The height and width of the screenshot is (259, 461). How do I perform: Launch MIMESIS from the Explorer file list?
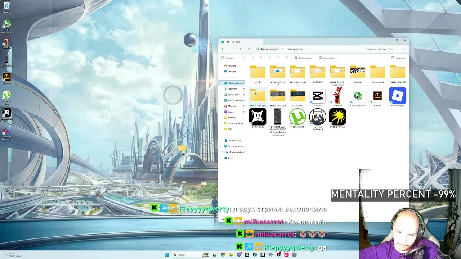(x=337, y=97)
